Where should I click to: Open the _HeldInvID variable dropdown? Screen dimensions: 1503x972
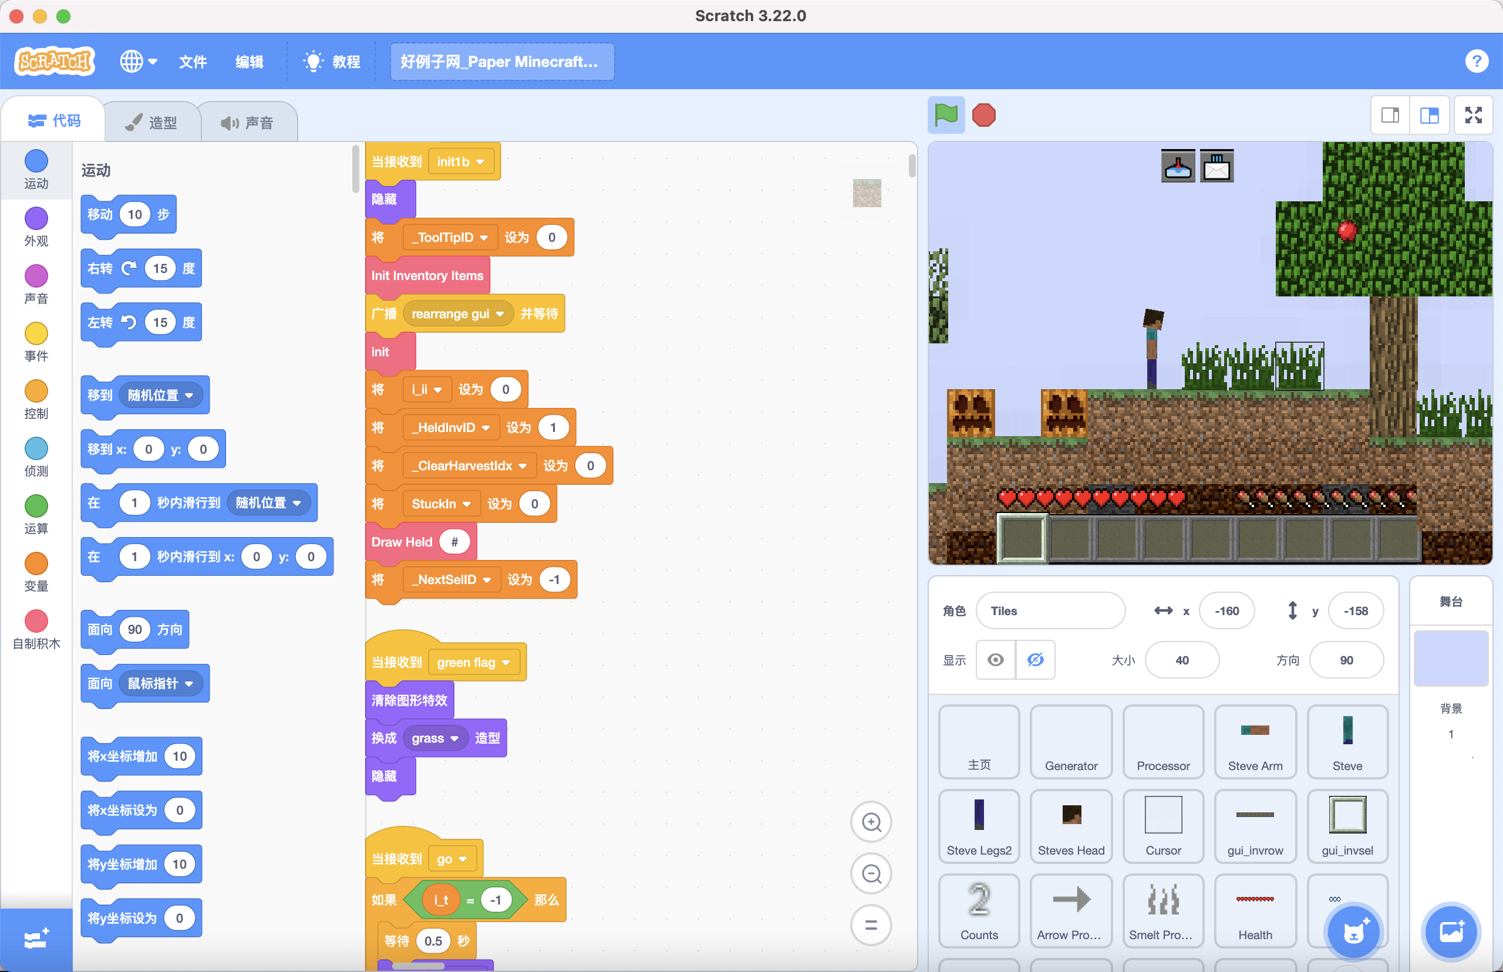click(451, 427)
